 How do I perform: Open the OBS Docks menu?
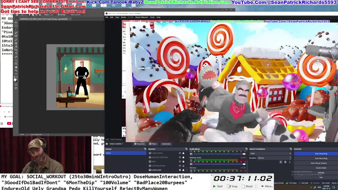(124, 17)
